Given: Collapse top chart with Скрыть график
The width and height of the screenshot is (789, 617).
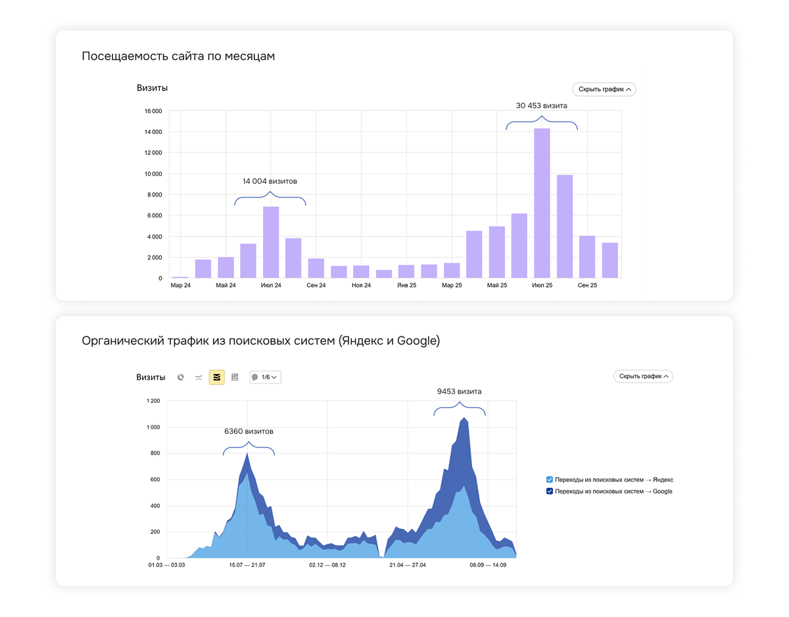Looking at the screenshot, I should pos(604,89).
